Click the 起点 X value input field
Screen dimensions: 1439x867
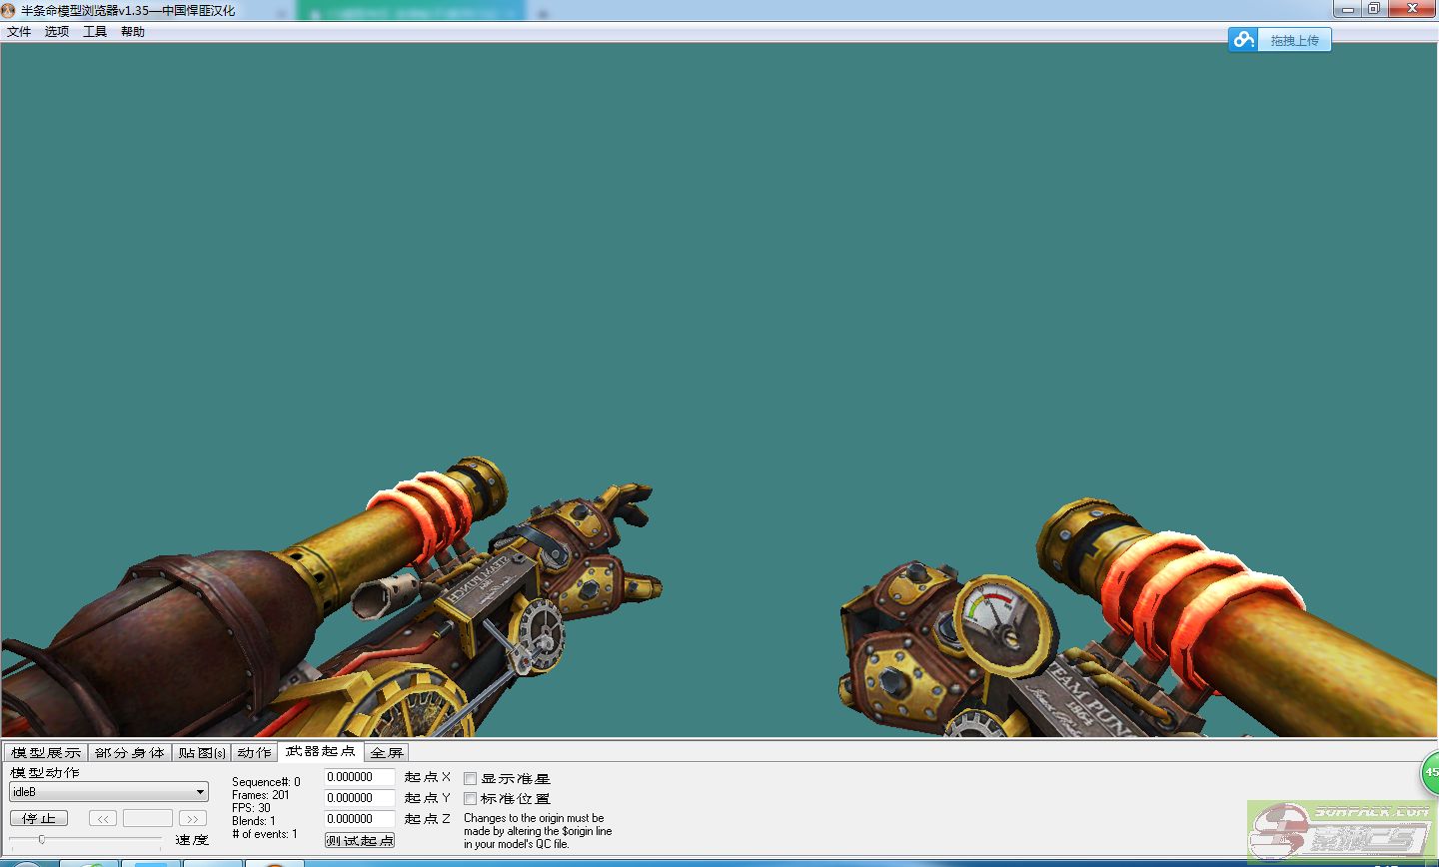coord(359,777)
